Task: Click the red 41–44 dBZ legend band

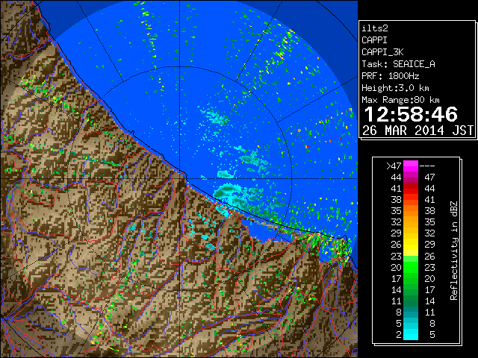Action: coord(411,189)
